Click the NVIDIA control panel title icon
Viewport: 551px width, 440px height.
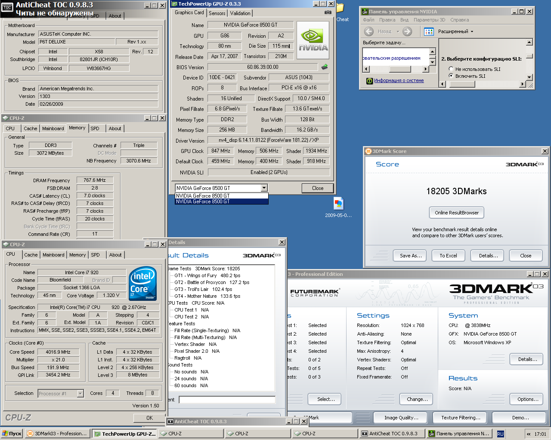pos(365,12)
